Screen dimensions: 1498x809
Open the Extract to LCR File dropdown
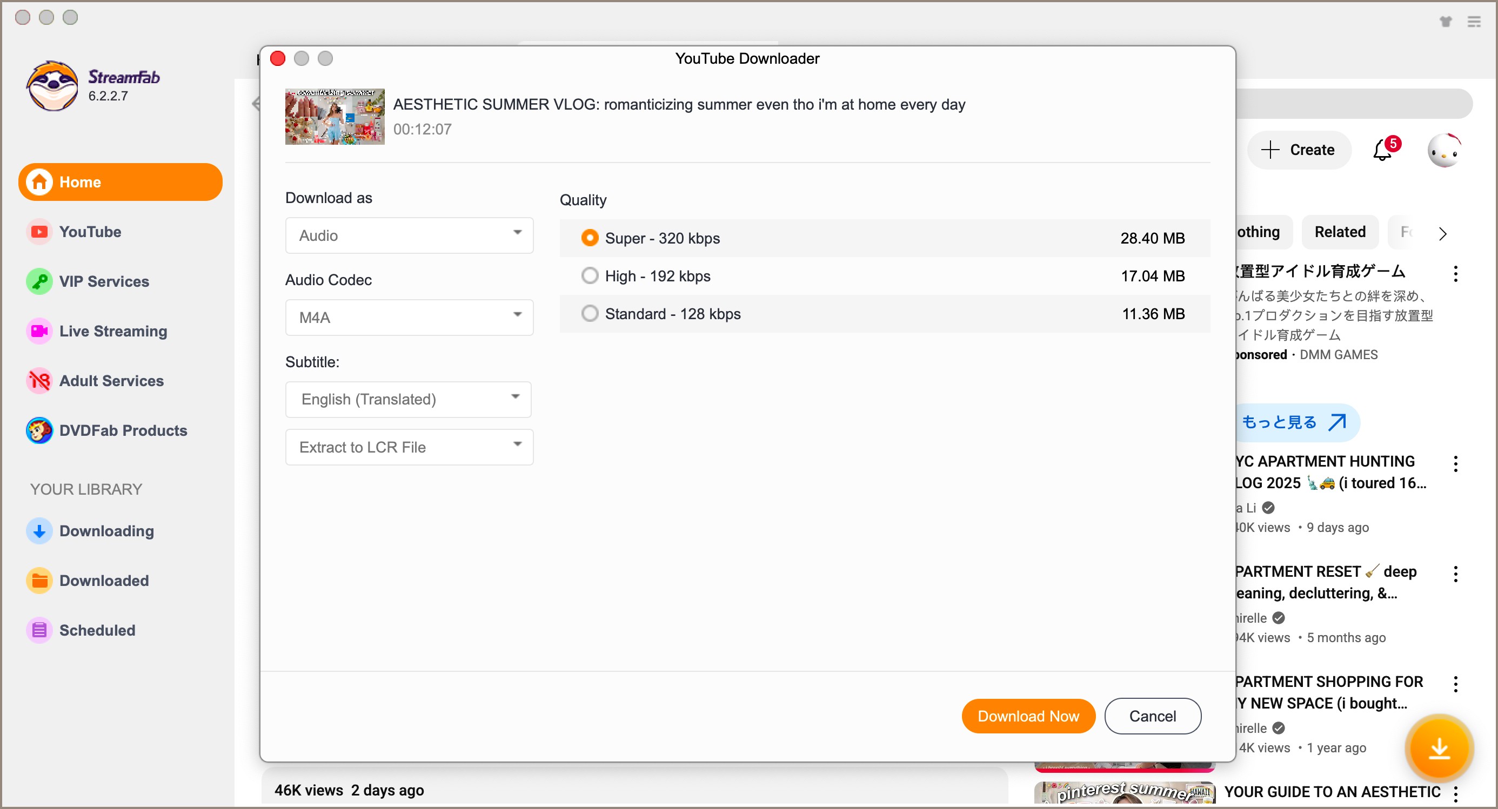tap(410, 447)
